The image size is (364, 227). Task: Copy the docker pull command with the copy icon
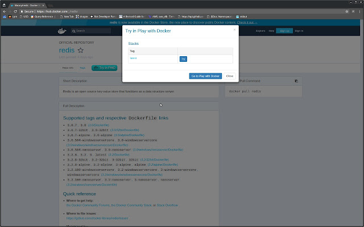click(x=296, y=81)
